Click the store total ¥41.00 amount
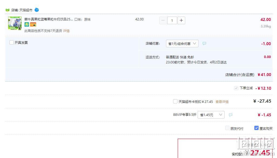The width and height of the screenshot is (277, 158). point(264,75)
